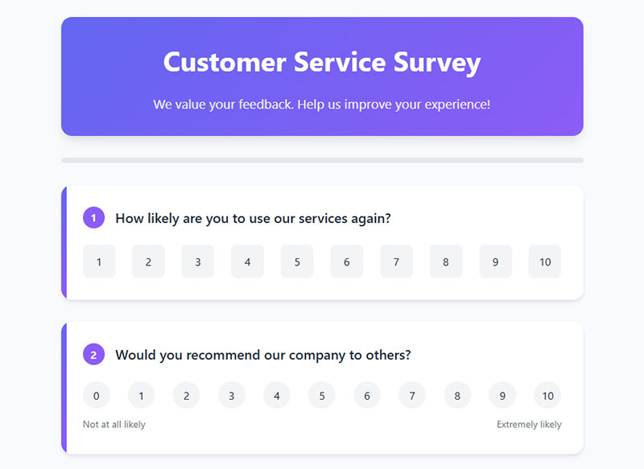
Task: Click the "Extremely likely" label
Action: [529, 424]
